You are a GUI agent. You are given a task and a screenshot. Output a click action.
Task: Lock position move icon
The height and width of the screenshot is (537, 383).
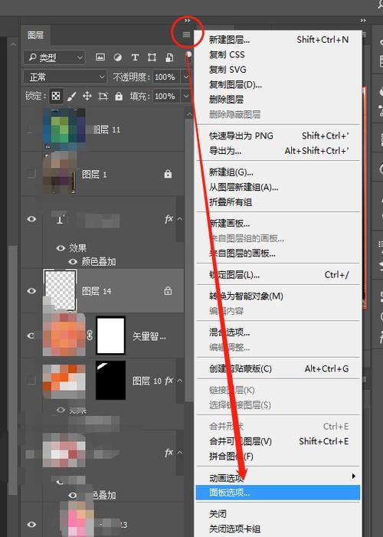point(87,97)
